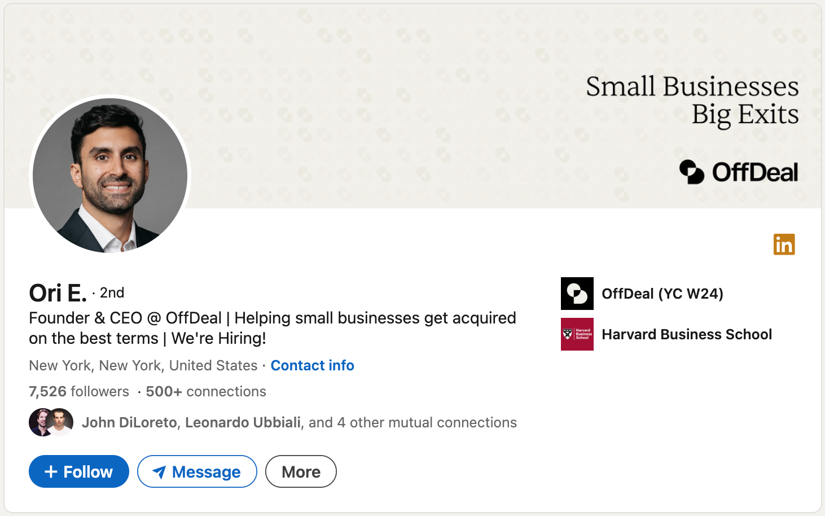This screenshot has width=825, height=516.
Task: Click the OffDeal mark next to 'Big Exits' text
Action: [691, 173]
